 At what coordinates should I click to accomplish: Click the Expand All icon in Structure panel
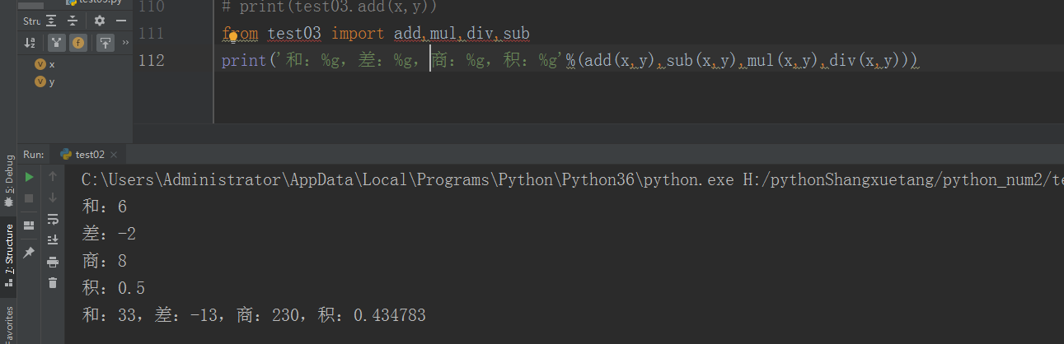tap(51, 21)
